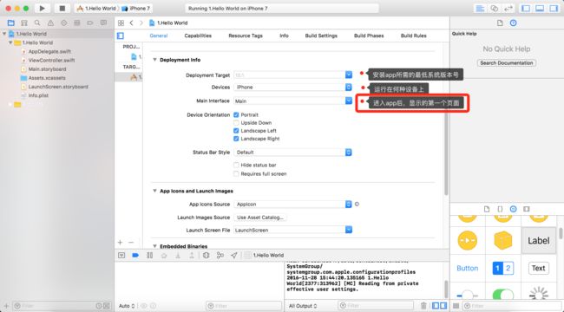Select AppDelegate.swift in the navigator
The height and width of the screenshot is (312, 564).
coord(49,51)
